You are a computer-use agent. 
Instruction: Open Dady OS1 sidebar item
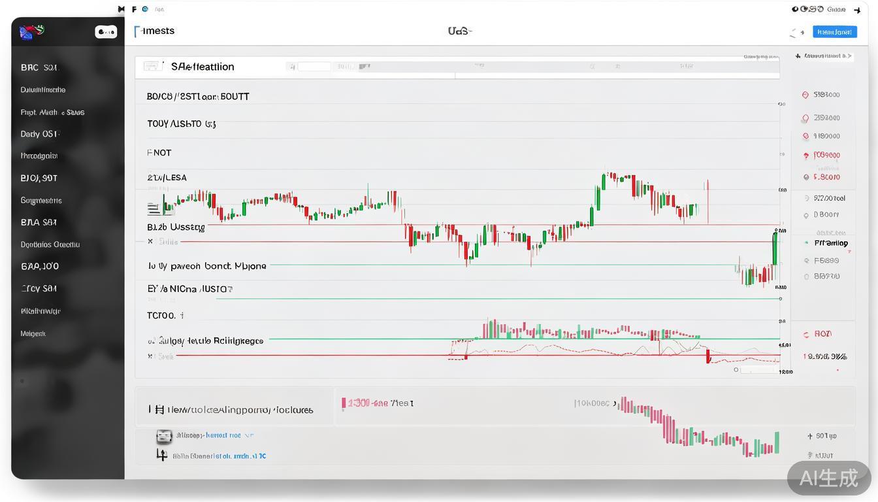click(x=40, y=134)
